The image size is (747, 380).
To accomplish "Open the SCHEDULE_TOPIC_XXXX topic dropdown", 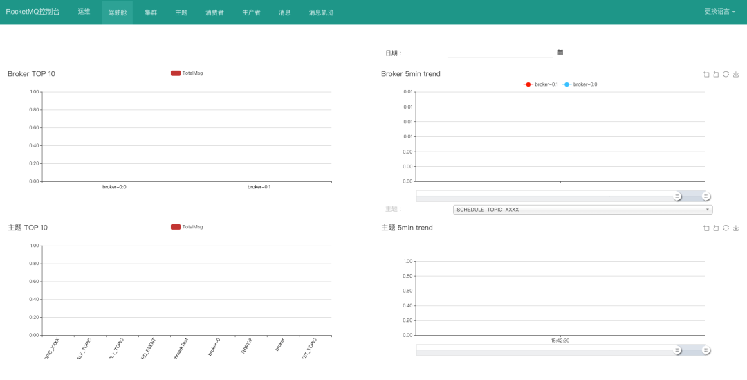I will coord(582,209).
